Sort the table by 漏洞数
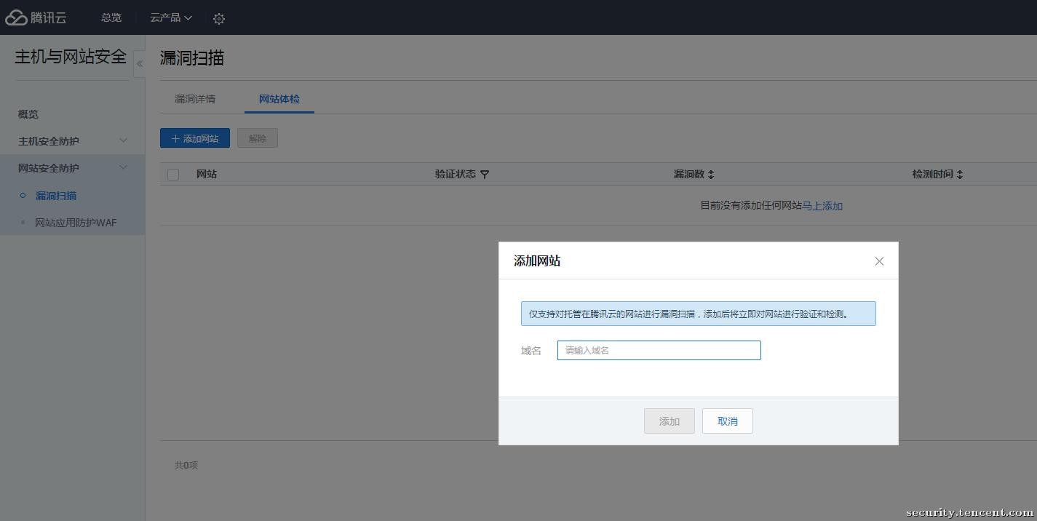The height and width of the screenshot is (521, 1037). coord(711,174)
